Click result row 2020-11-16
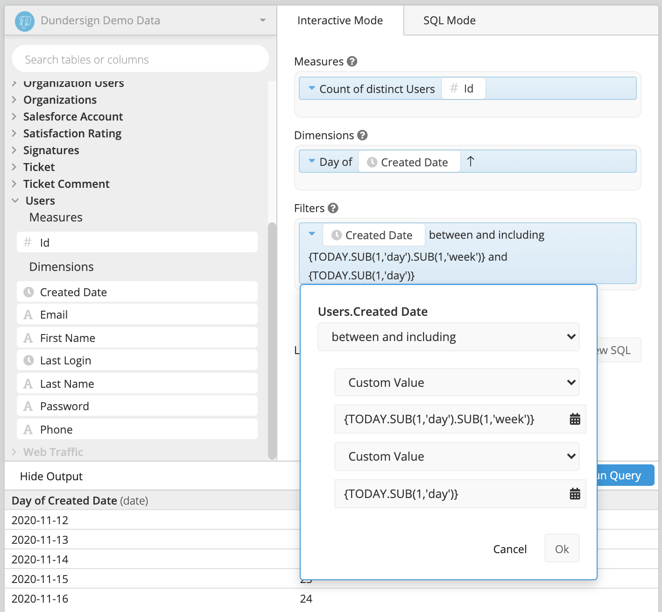 click(40, 598)
